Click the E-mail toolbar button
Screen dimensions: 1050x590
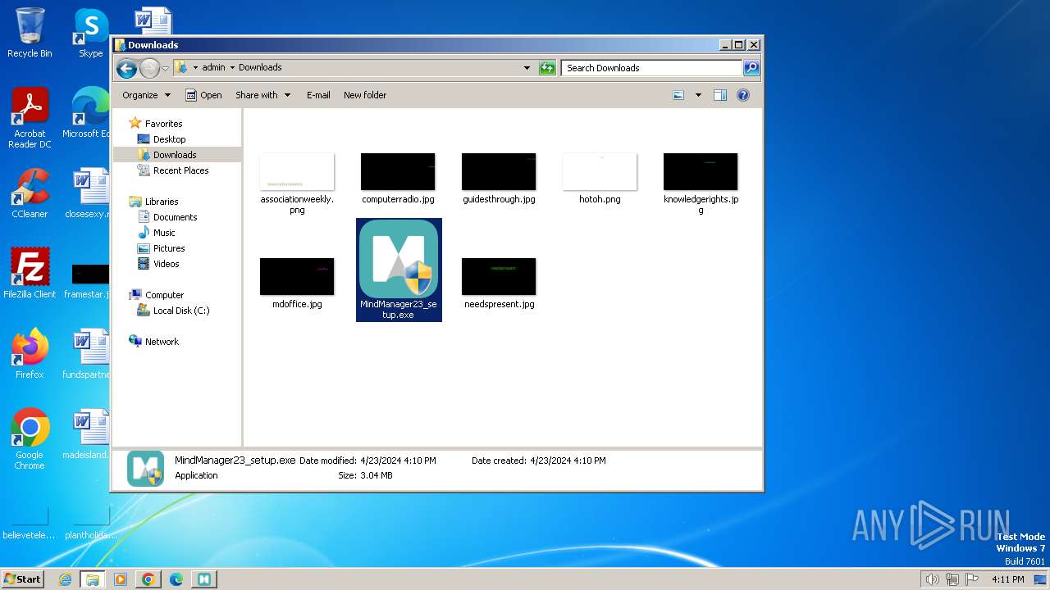(318, 95)
